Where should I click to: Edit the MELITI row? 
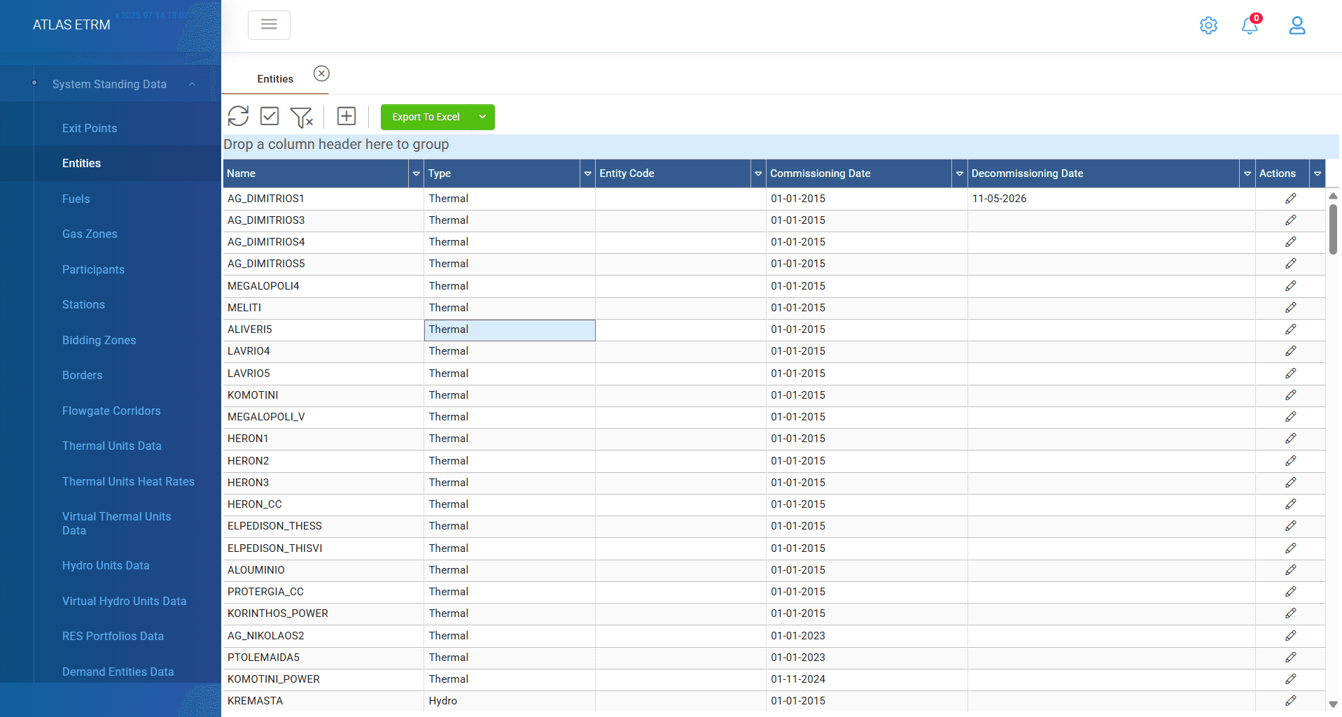click(x=1291, y=308)
